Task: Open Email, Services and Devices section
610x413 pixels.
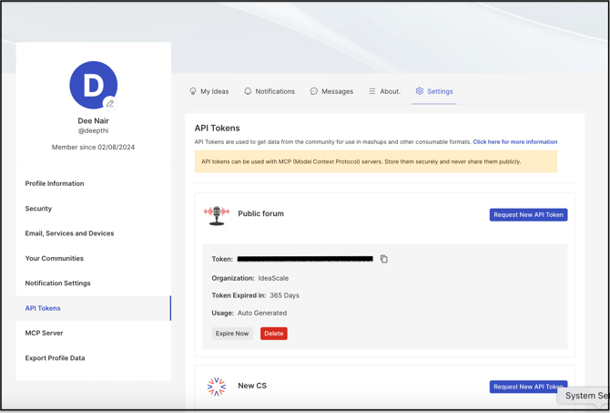Action: coord(69,233)
